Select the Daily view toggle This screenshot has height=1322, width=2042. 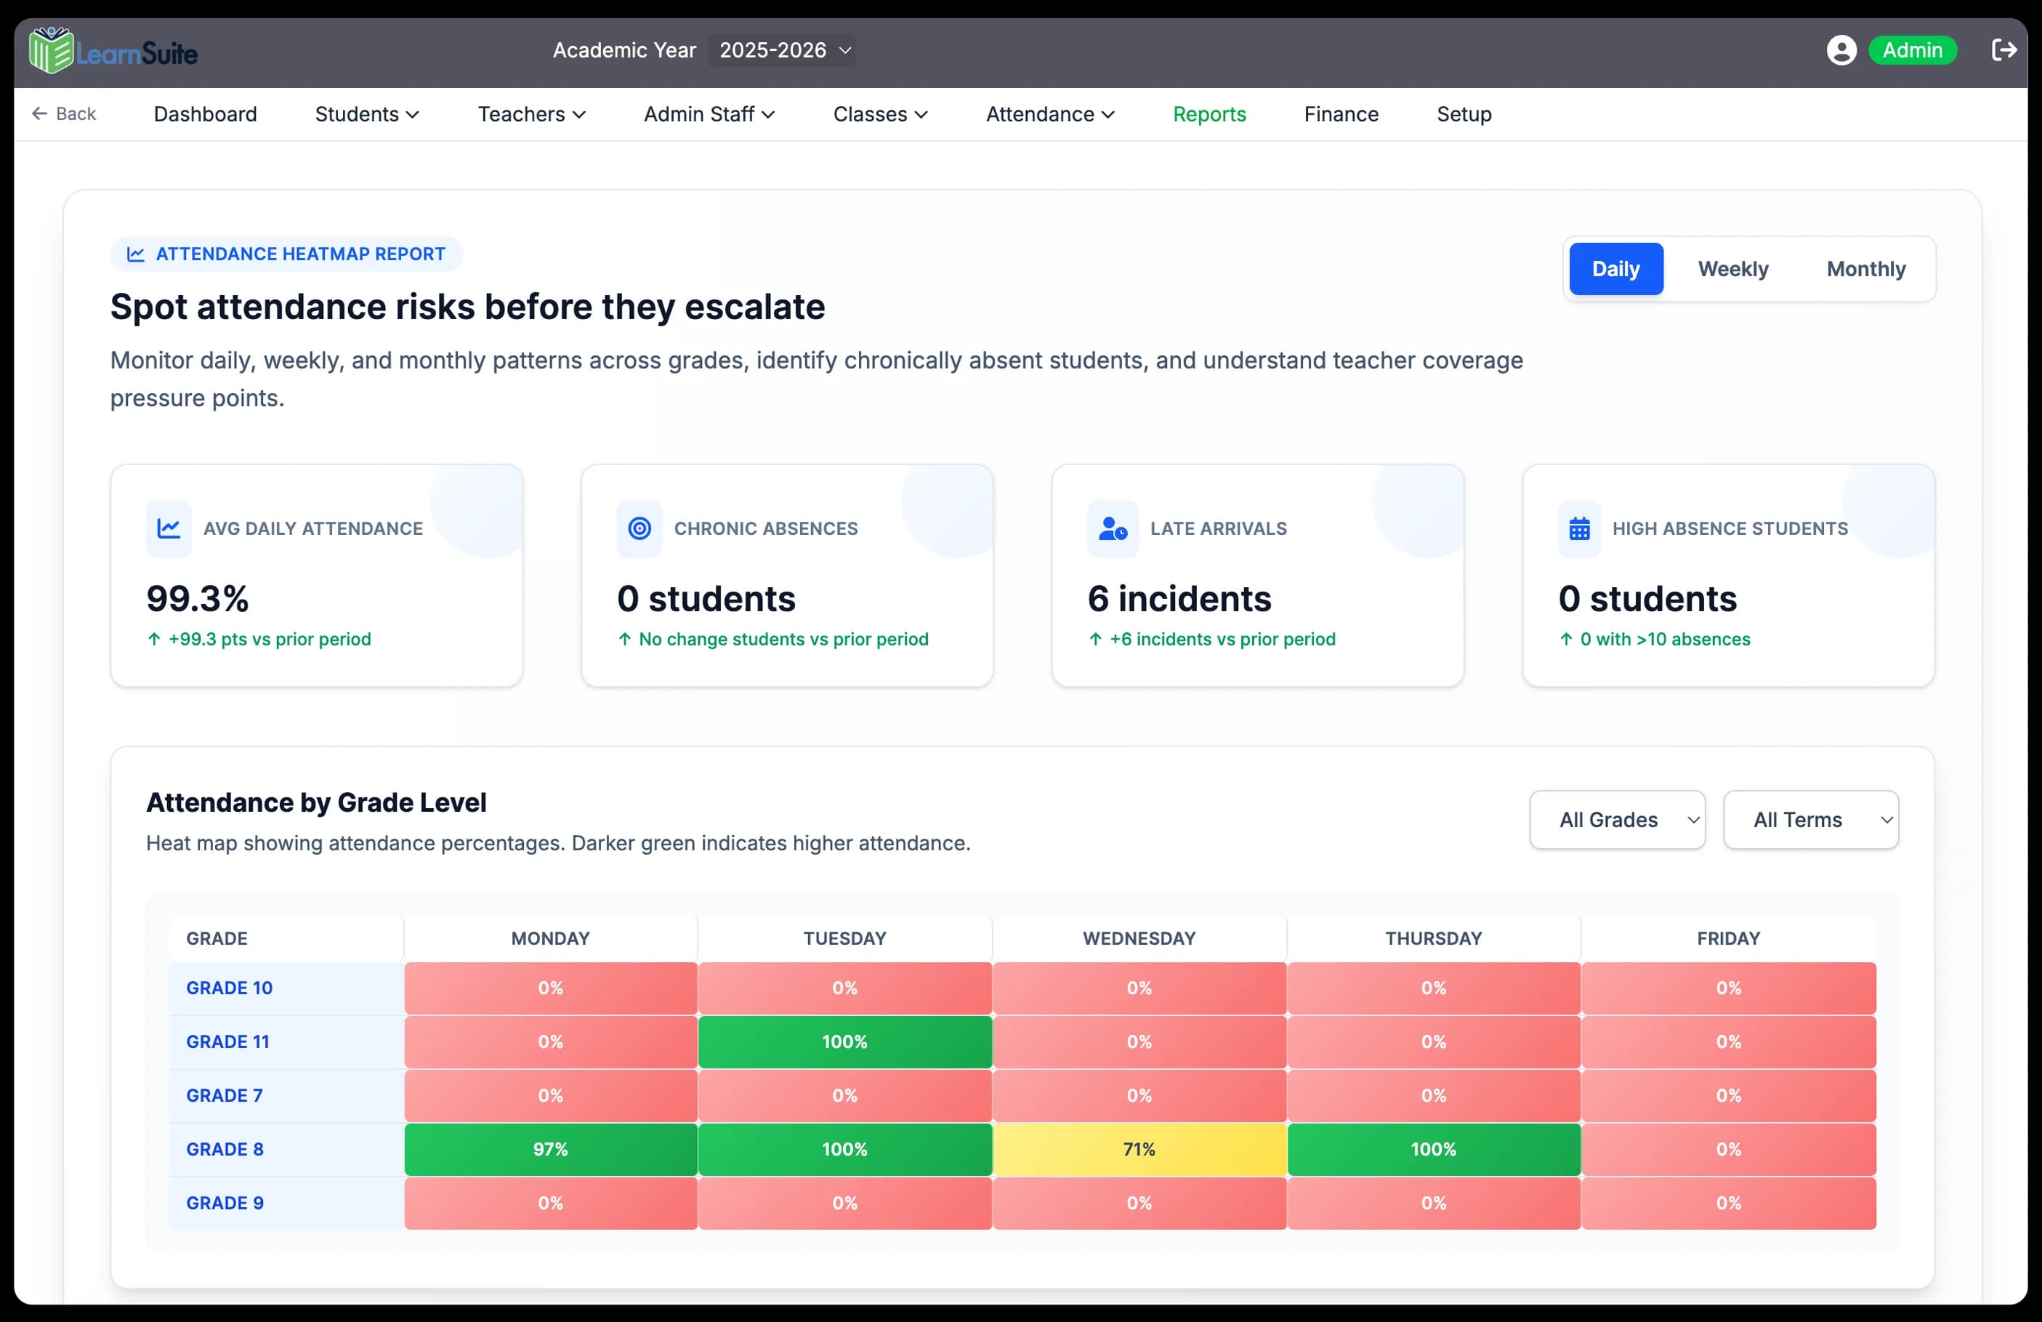coord(1615,270)
